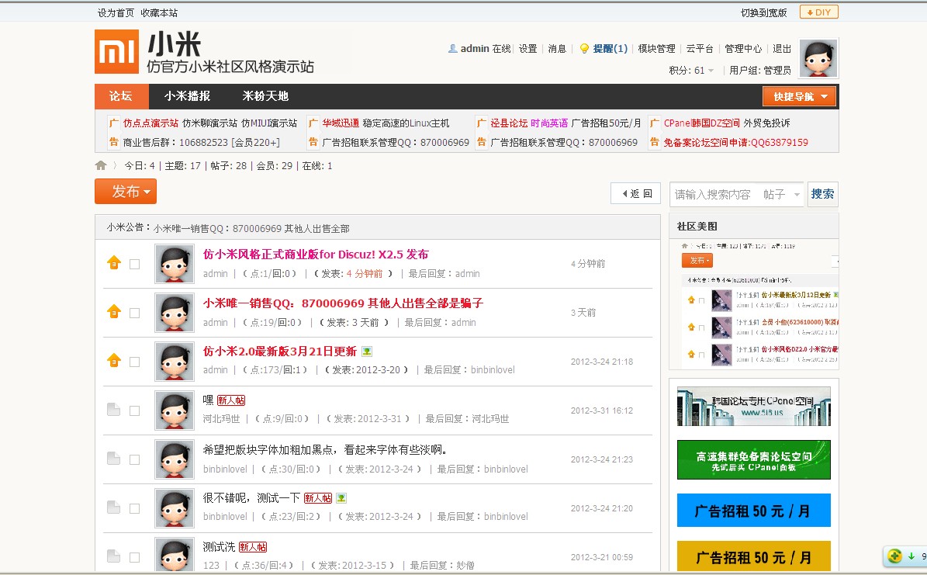Screen dimensions: 927x575
Task: Click the orange MI logo
Action: point(116,52)
